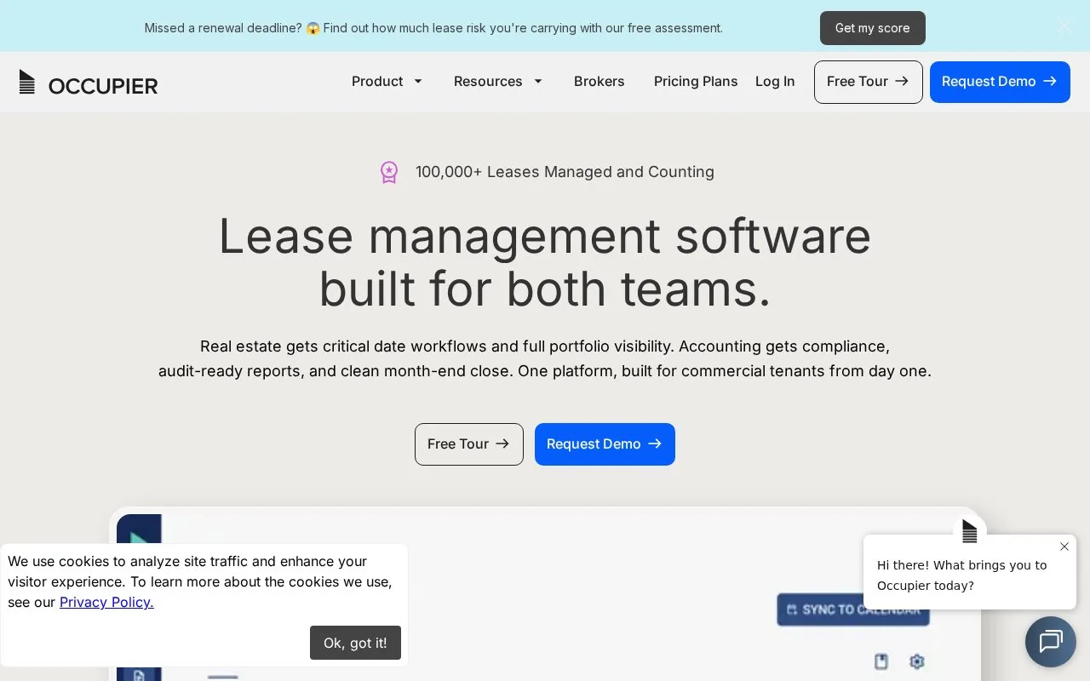This screenshot has height=681, width=1090.
Task: Accept cookies with 'Ok, got it!'
Action: point(355,643)
